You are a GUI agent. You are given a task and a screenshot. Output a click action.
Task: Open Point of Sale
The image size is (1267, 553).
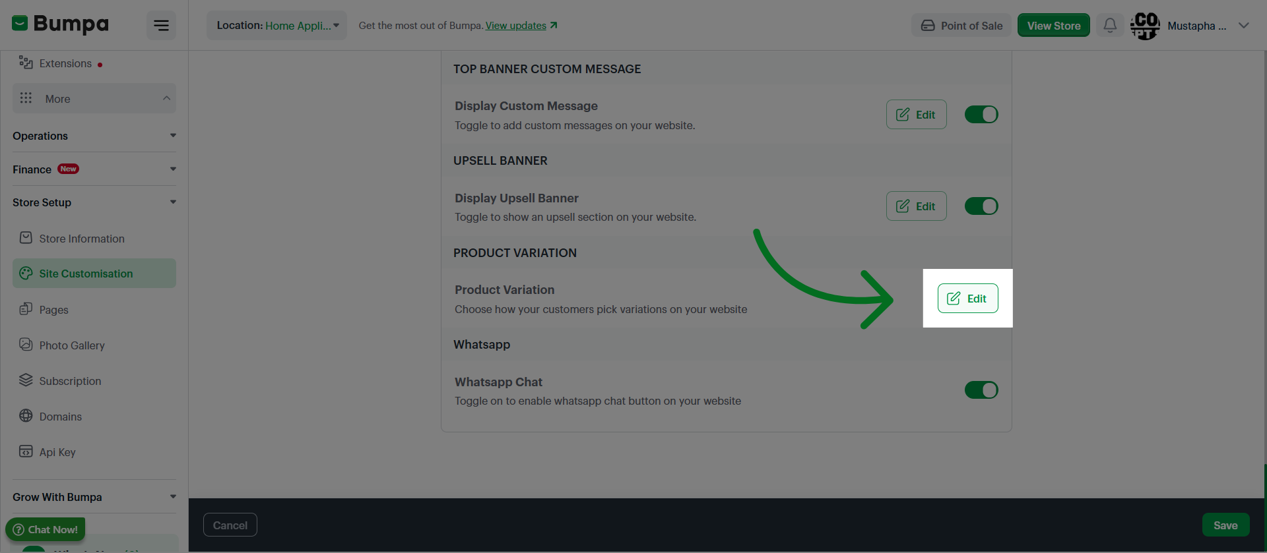[961, 26]
